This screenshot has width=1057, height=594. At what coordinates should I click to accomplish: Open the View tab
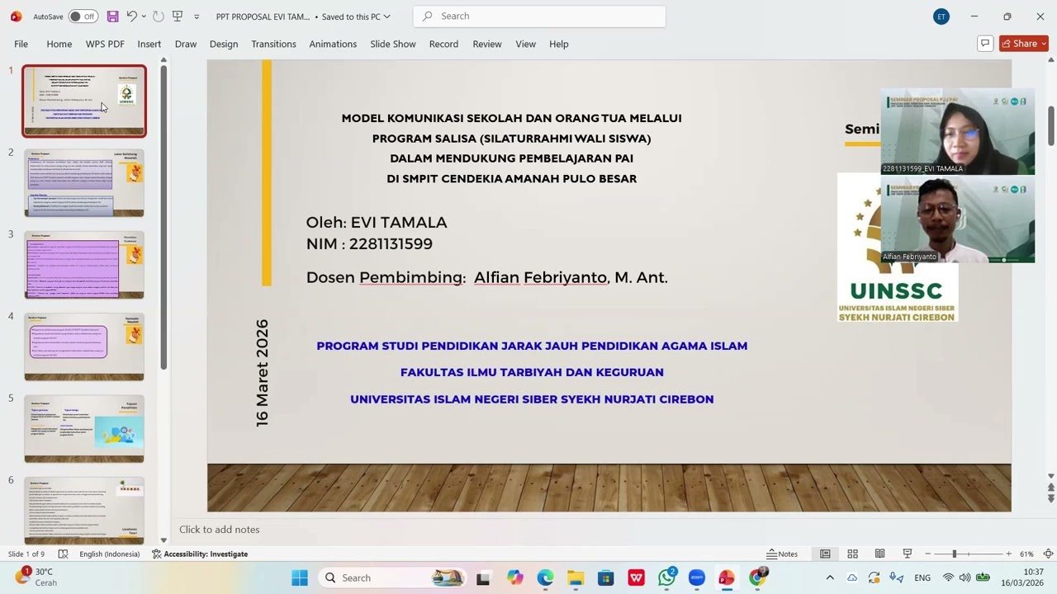[526, 44]
